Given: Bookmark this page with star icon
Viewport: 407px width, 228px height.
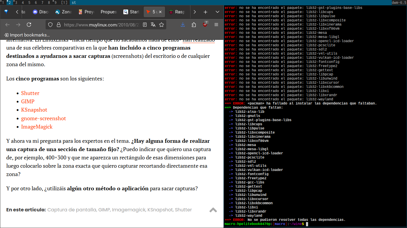Looking at the screenshot, I should (x=161, y=25).
